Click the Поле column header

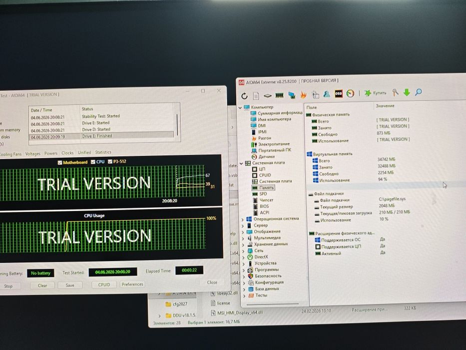pyautogui.click(x=312, y=107)
